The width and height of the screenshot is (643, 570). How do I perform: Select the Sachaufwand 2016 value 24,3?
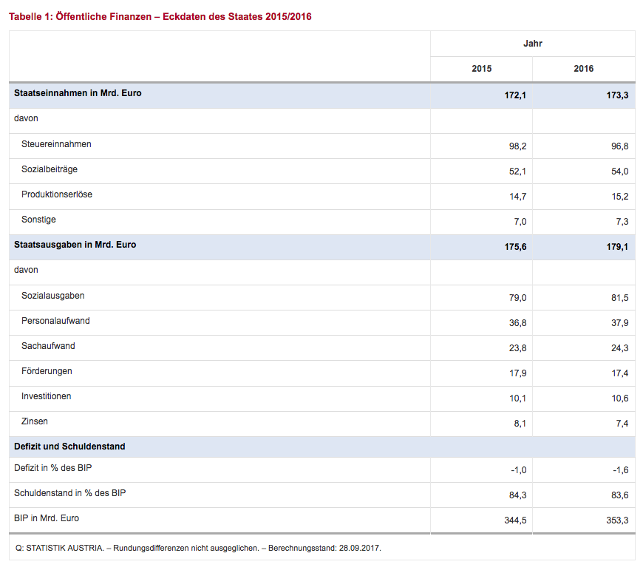pyautogui.click(x=619, y=348)
